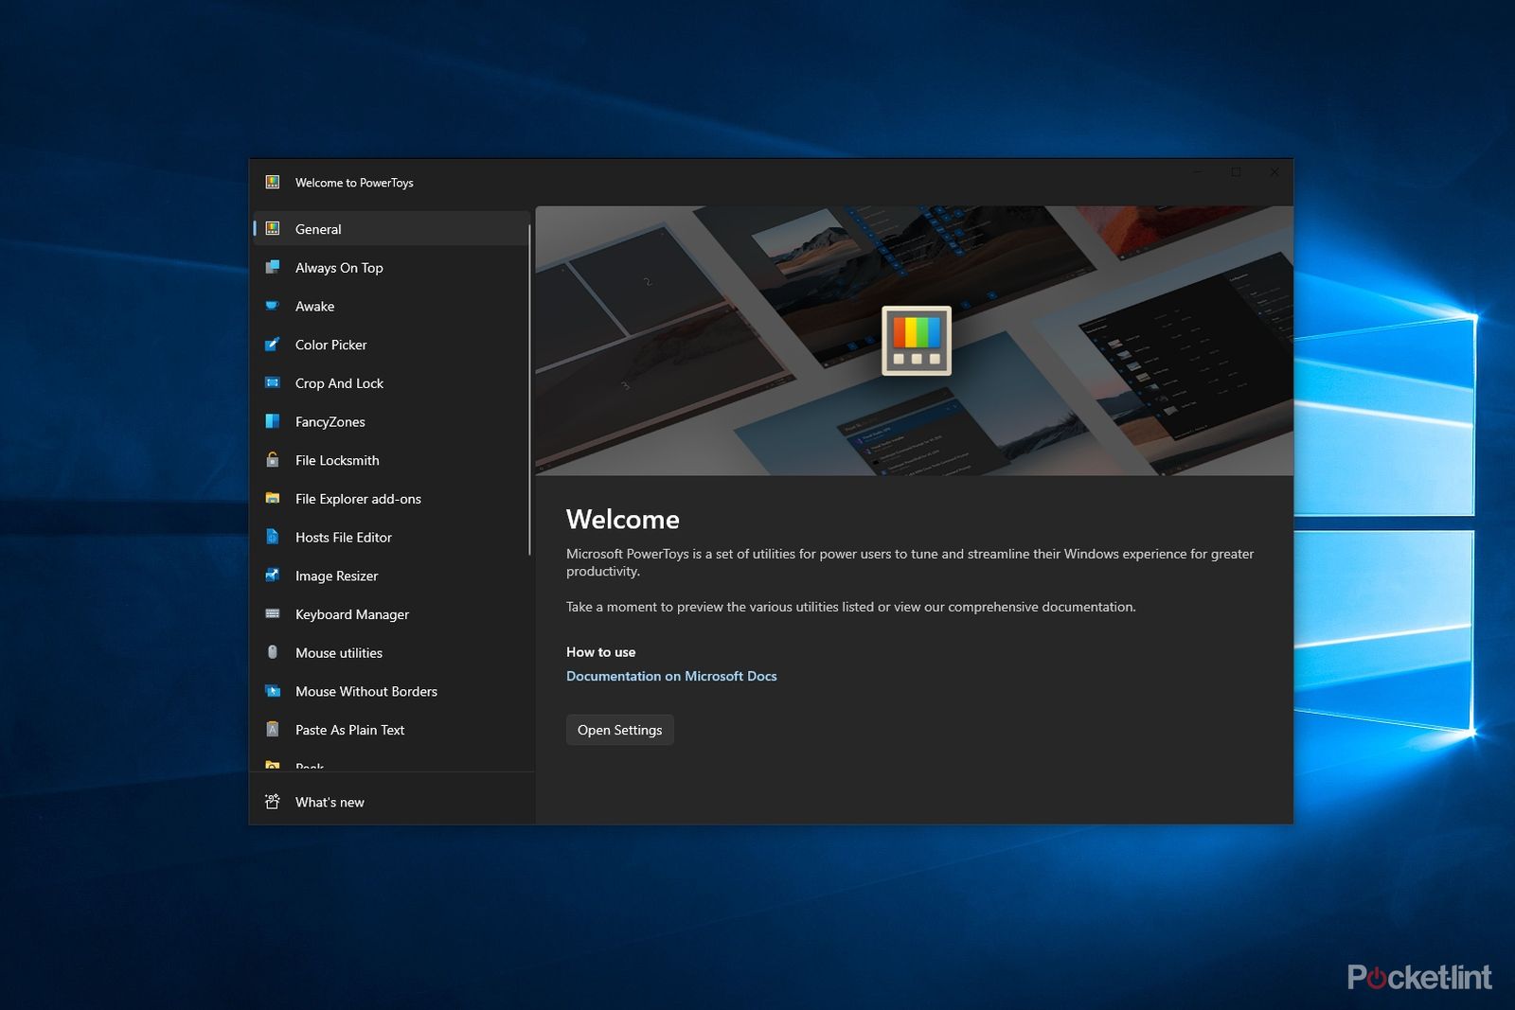The width and height of the screenshot is (1515, 1010).
Task: Click the Mouse utilities mouse icon
Action: tap(273, 652)
